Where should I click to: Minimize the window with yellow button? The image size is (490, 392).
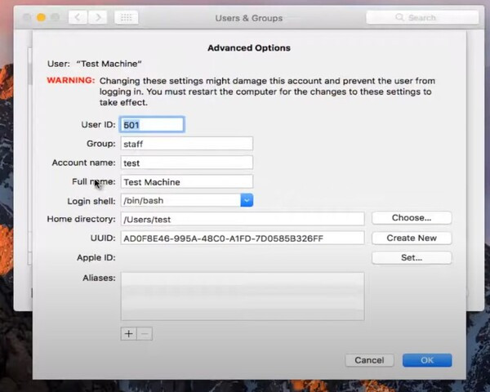41,17
